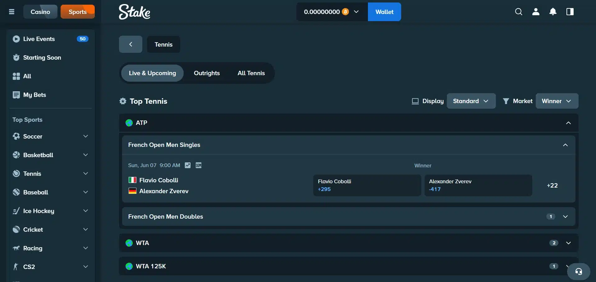Click the SGM same game multi icon
Viewport: 596px width, 282px height.
[x=199, y=165]
